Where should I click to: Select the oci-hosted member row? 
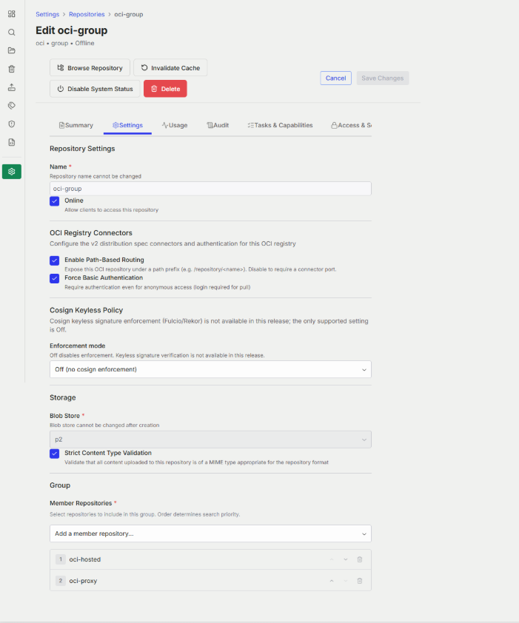tap(210, 559)
